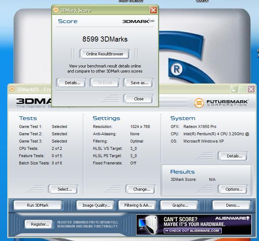The height and width of the screenshot is (241, 259).
Task: Open Filtering & AA... settings
Action: (x=138, y=205)
